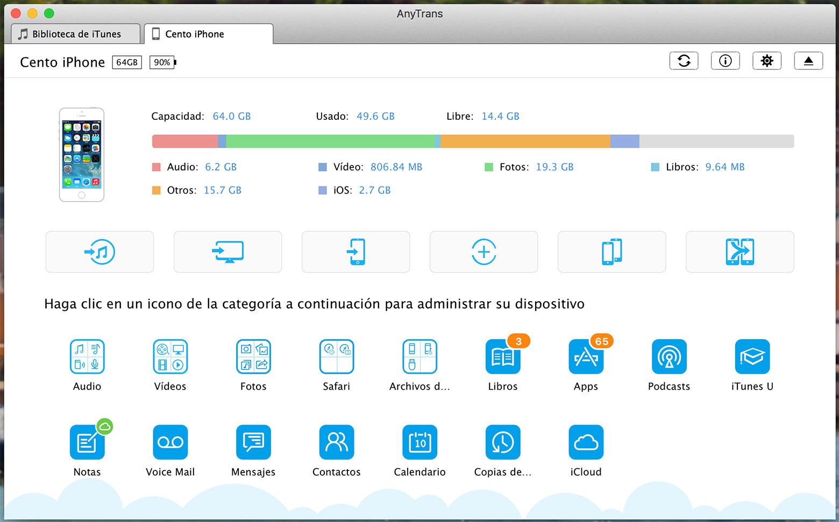Click the Libre value 14.4 GB
This screenshot has width=839, height=522.
[500, 116]
